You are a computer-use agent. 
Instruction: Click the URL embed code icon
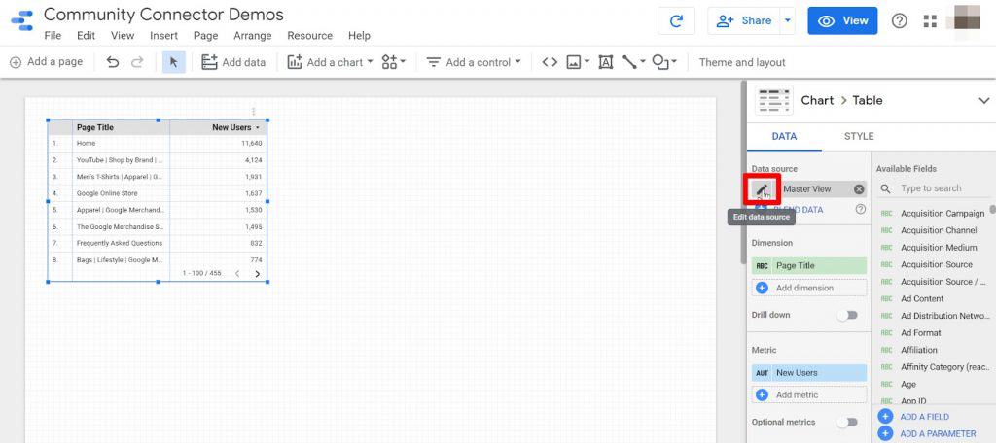click(x=550, y=62)
